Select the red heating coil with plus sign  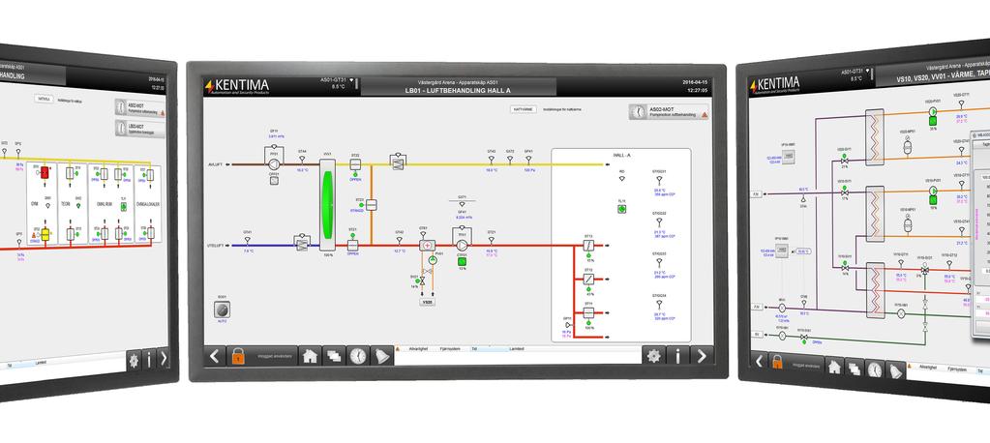(427, 245)
